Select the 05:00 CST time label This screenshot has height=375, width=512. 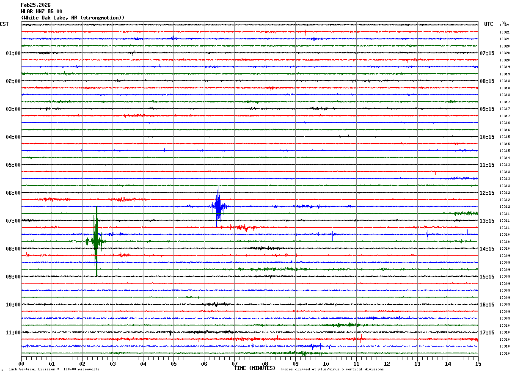point(13,165)
